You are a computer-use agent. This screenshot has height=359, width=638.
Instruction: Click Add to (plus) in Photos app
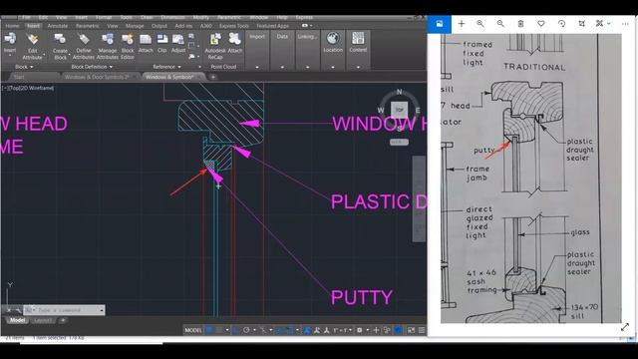(x=461, y=24)
